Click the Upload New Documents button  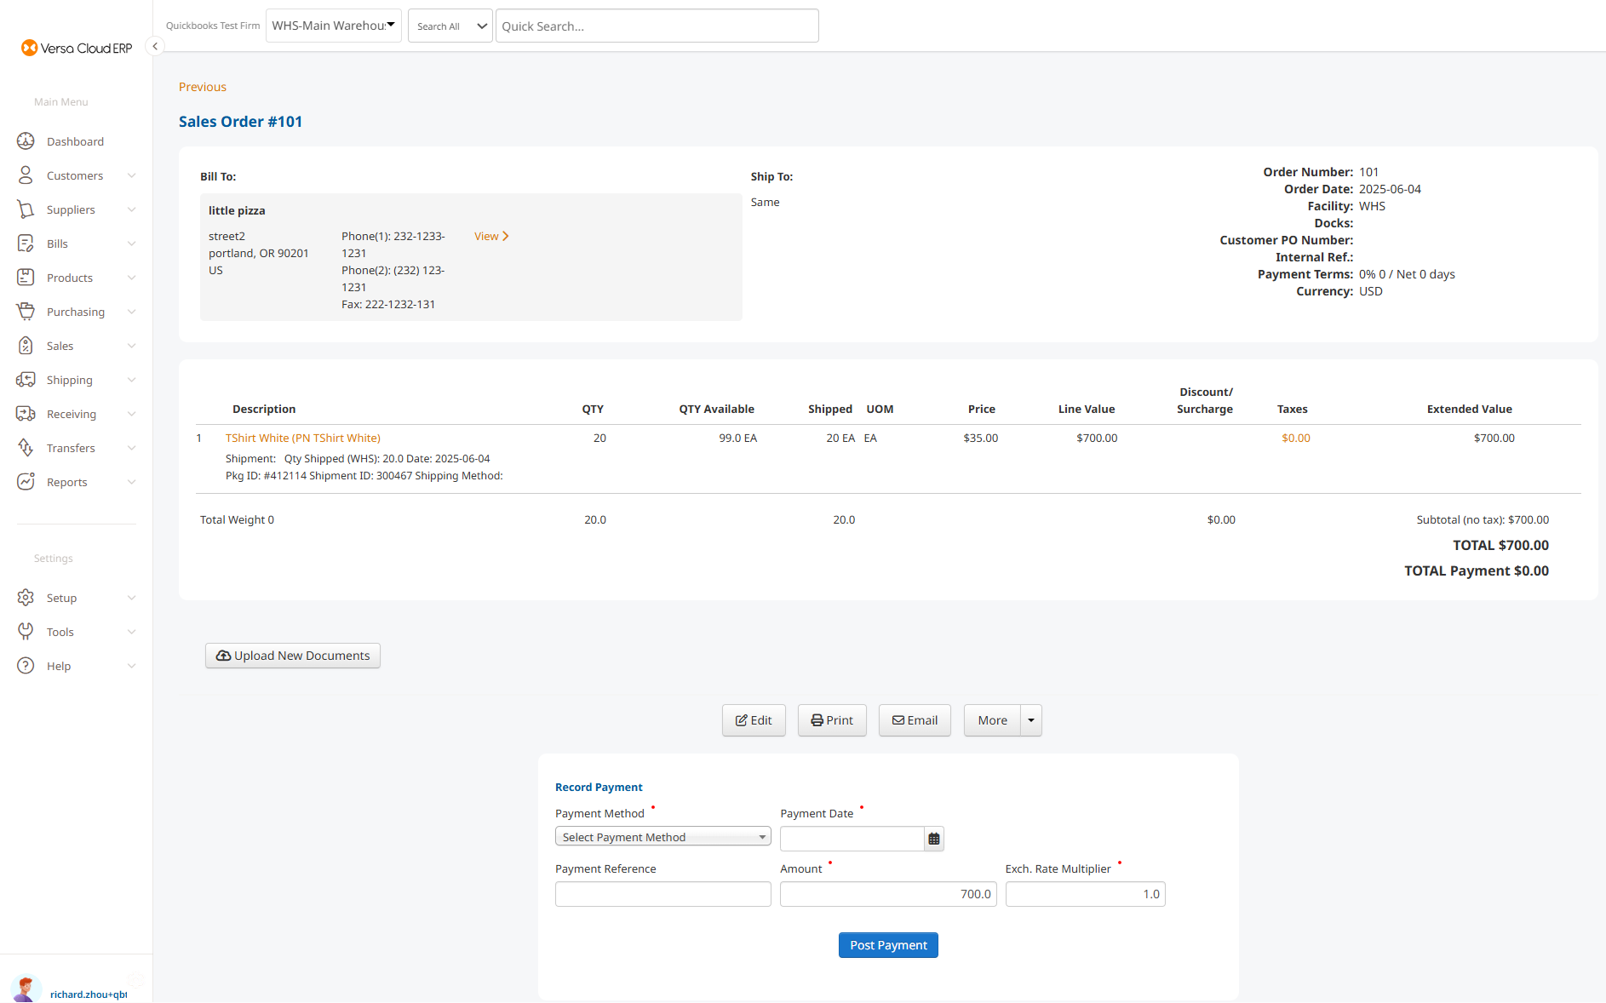[293, 656]
